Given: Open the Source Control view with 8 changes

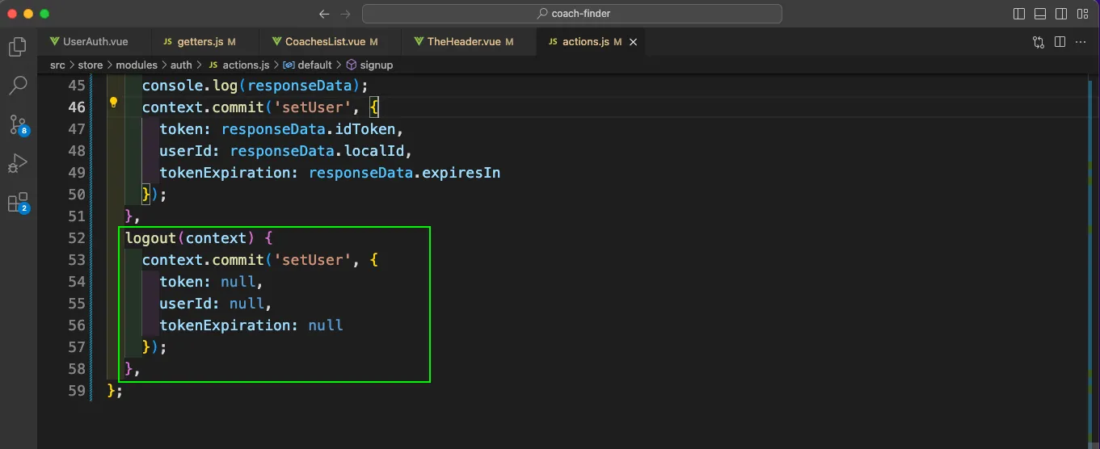Looking at the screenshot, I should click(18, 124).
